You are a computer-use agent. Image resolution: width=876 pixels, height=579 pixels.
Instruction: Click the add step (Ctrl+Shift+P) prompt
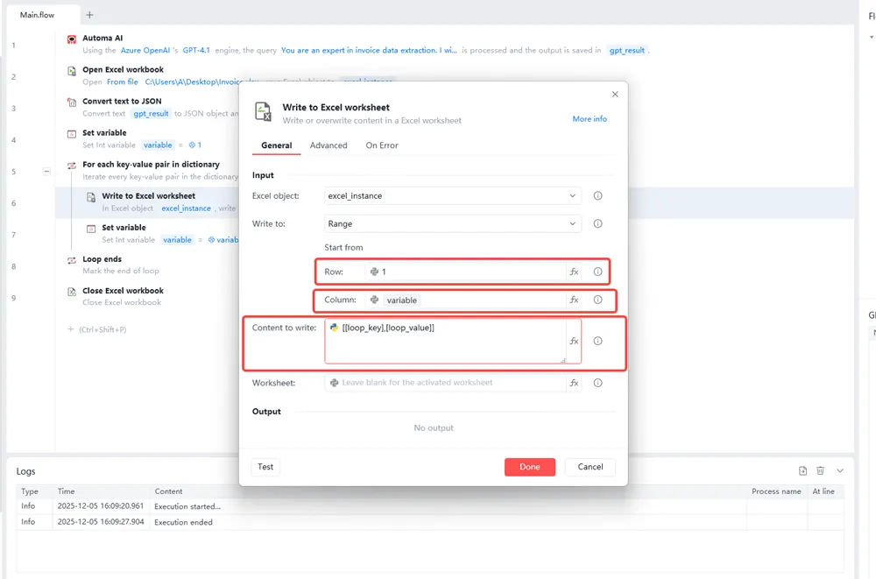(x=96, y=329)
